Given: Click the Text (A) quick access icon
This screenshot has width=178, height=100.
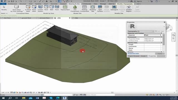Looking at the screenshot, I should [x=47, y=1].
